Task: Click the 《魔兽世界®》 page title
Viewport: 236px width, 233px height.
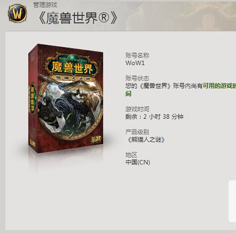Action: (78, 18)
